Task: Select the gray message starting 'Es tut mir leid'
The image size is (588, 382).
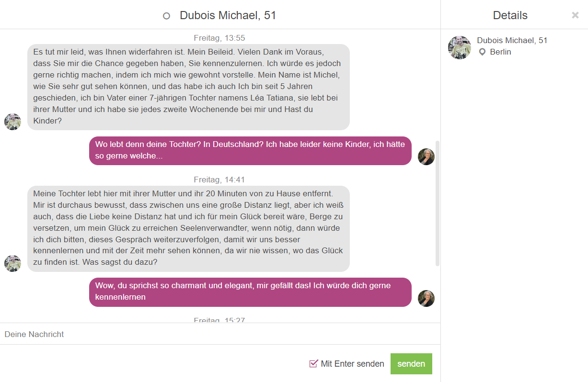Action: point(188,87)
